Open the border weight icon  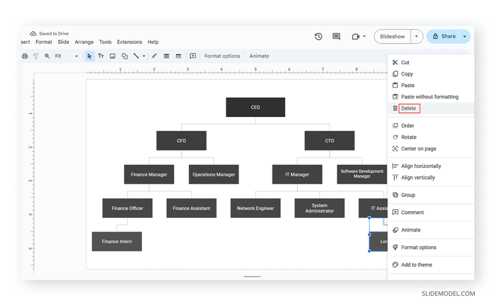(166, 56)
